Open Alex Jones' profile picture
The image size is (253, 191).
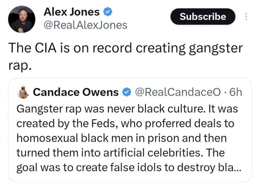[22, 19]
